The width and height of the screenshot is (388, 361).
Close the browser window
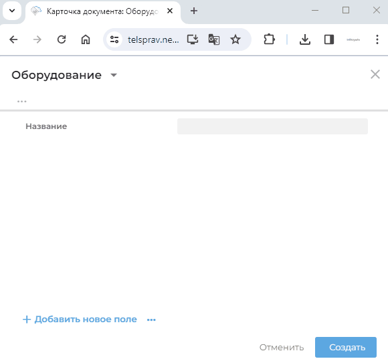pos(377,11)
